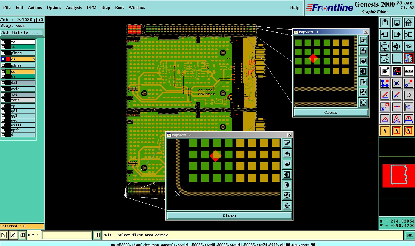The image size is (415, 246).
Task: Select the ruler measurement tool
Action: click(409, 71)
